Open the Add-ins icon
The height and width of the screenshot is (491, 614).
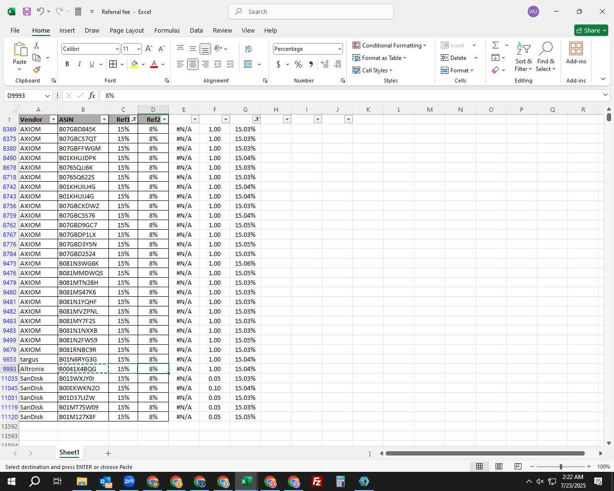(x=576, y=53)
